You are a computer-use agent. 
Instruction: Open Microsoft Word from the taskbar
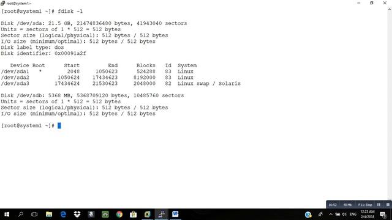175,214
